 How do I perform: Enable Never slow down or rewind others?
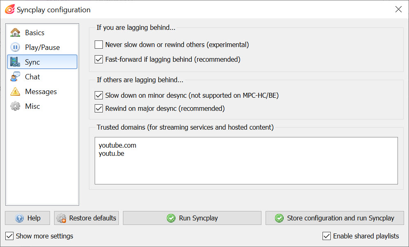(99, 45)
